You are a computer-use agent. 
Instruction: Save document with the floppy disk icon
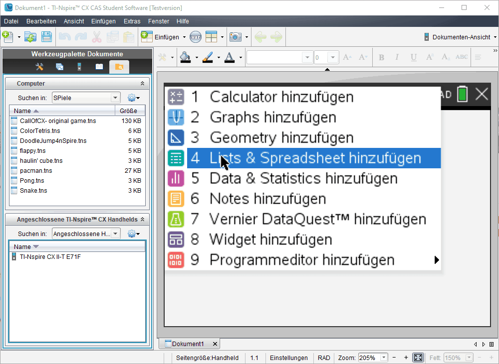[x=46, y=37]
